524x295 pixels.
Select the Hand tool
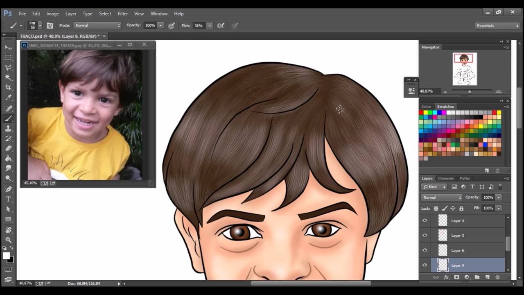tap(8, 230)
